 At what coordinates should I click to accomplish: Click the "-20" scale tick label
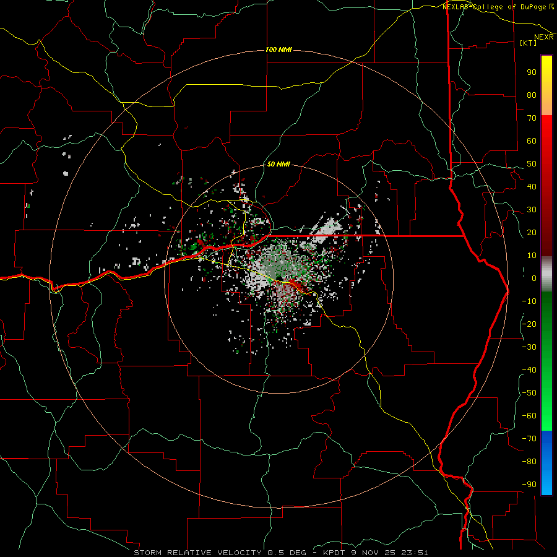pos(529,324)
